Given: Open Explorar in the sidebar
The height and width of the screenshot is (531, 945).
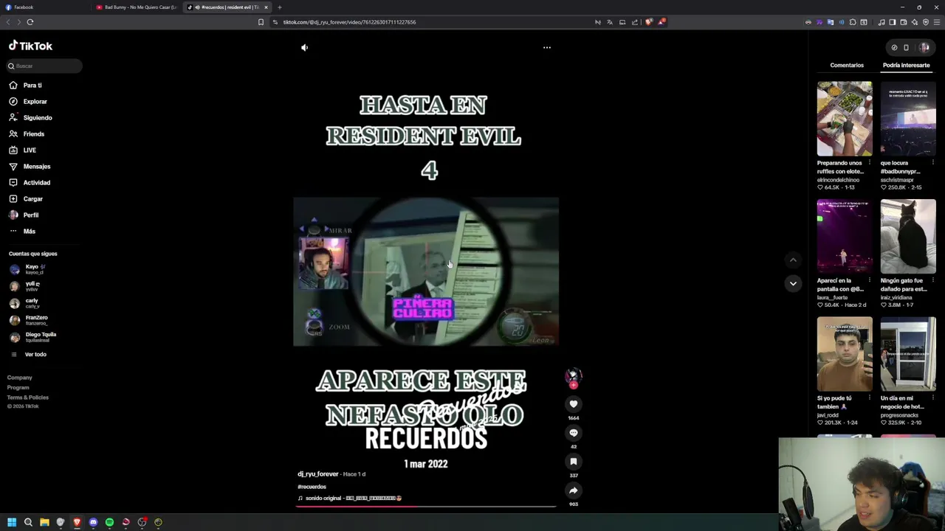Looking at the screenshot, I should [35, 102].
